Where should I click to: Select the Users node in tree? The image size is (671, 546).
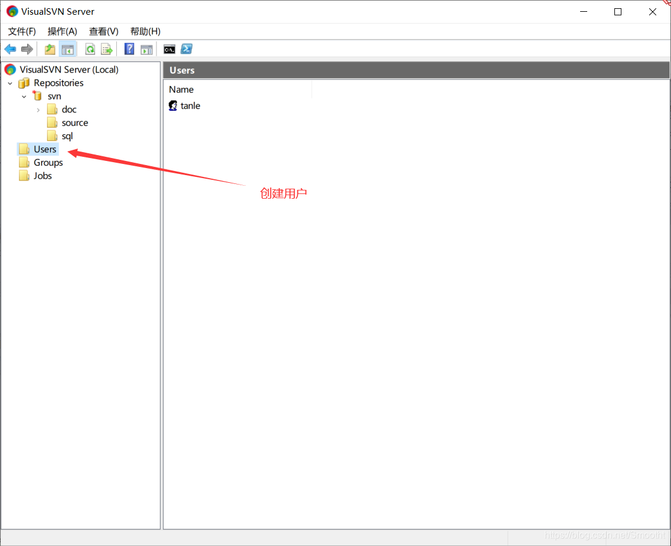pyautogui.click(x=45, y=149)
